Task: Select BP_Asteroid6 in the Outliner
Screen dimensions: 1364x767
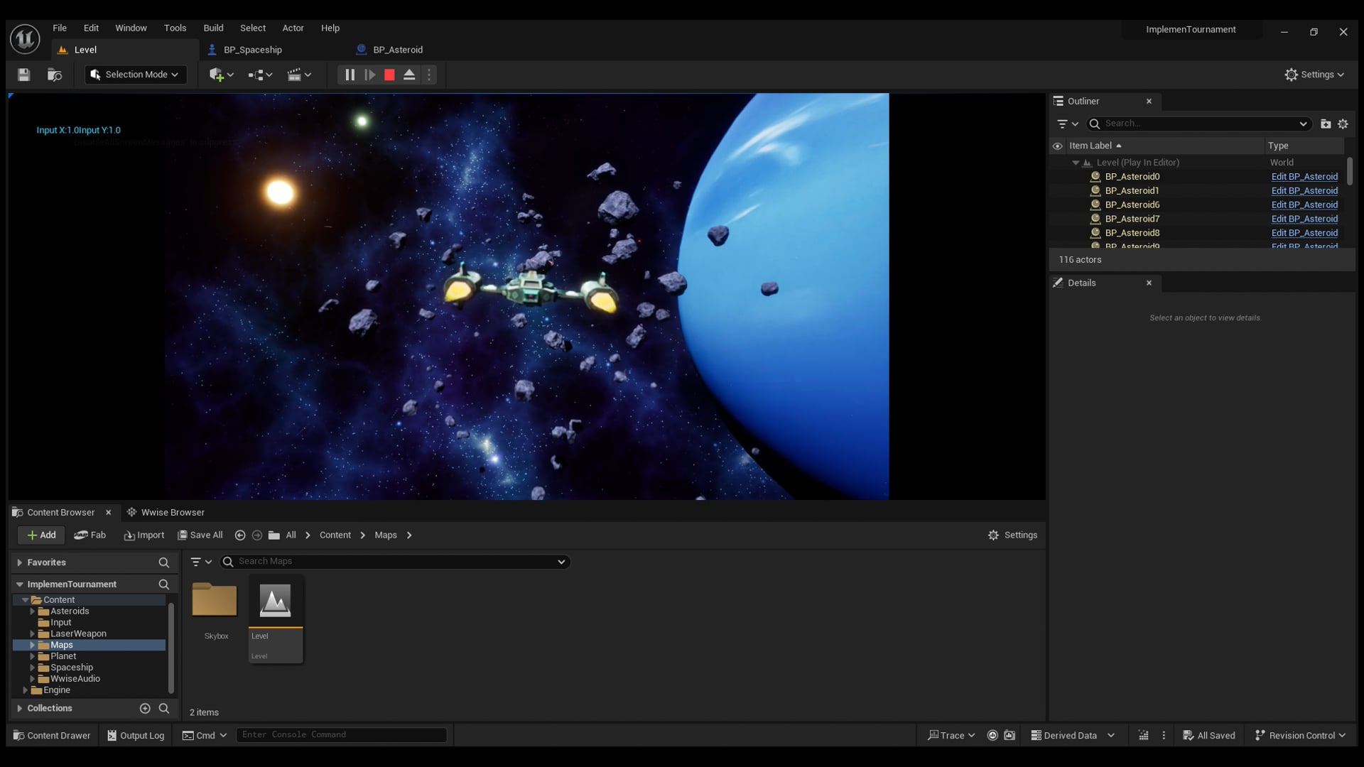Action: click(x=1132, y=205)
